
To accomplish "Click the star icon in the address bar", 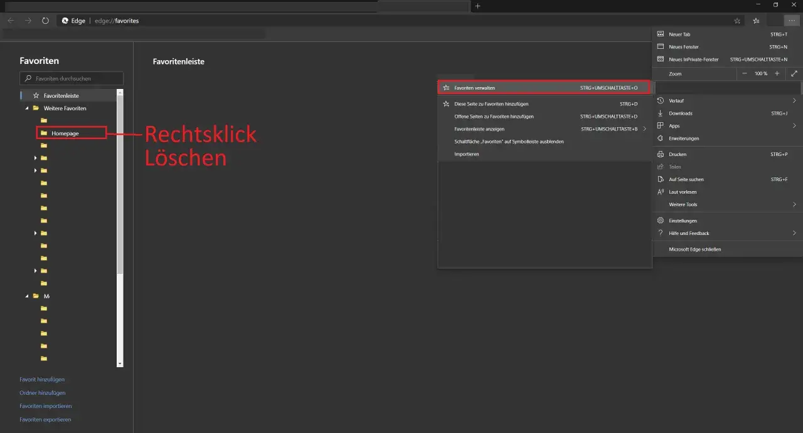I will pos(737,21).
